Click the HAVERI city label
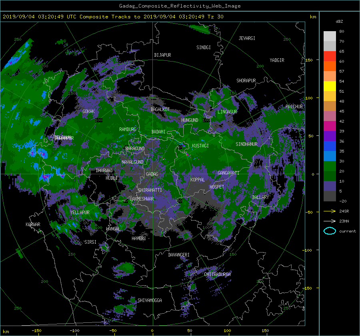Image resolution: width=360 pixels, height=336 pixels. click(x=139, y=239)
